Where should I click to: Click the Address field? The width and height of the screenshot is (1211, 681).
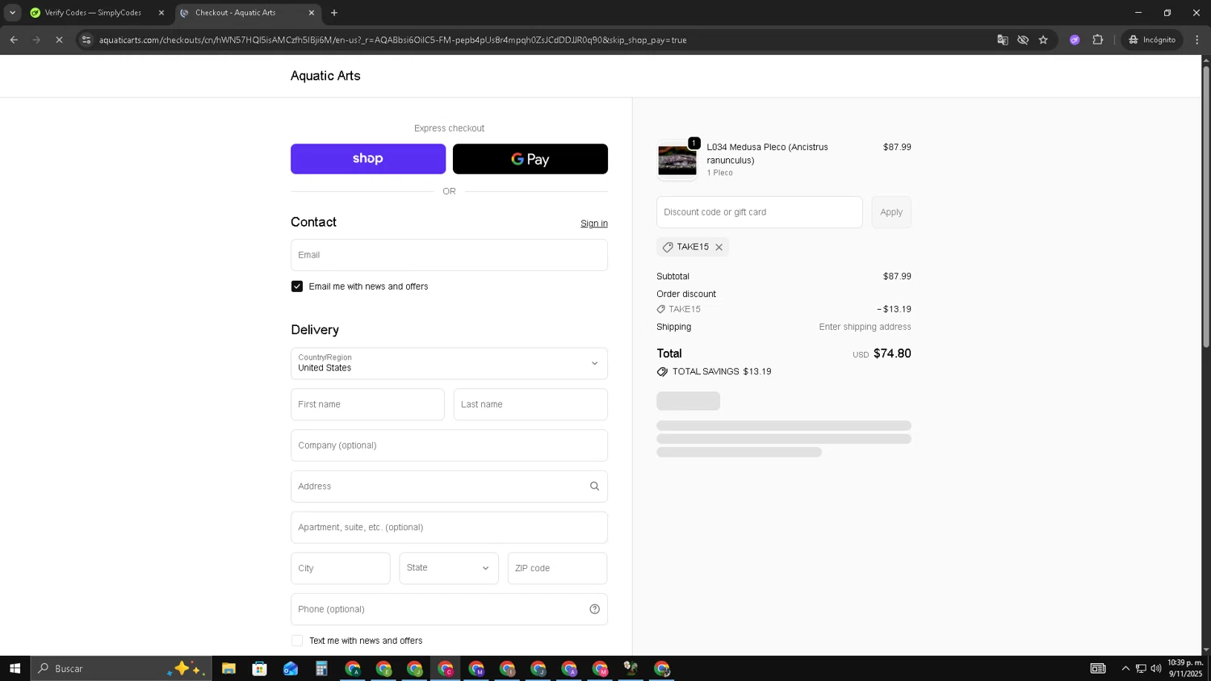(449, 487)
